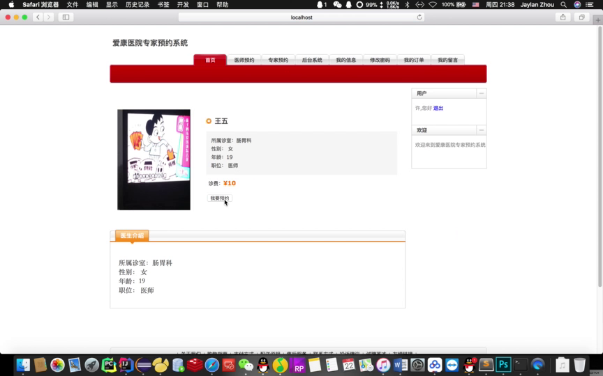Viewport: 603px width, 376px height.
Task: Open the 窗口 menu
Action: [x=202, y=5]
